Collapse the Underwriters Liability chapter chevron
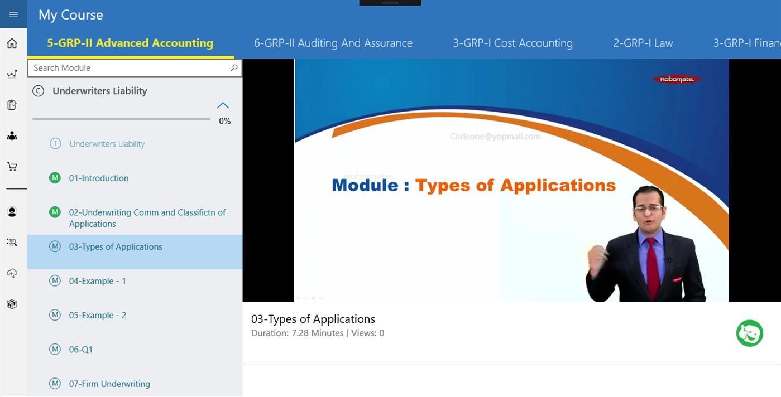 point(223,105)
